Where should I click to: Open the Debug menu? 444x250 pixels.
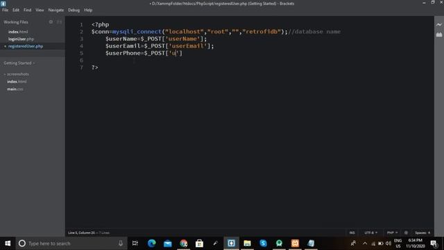pos(74,10)
